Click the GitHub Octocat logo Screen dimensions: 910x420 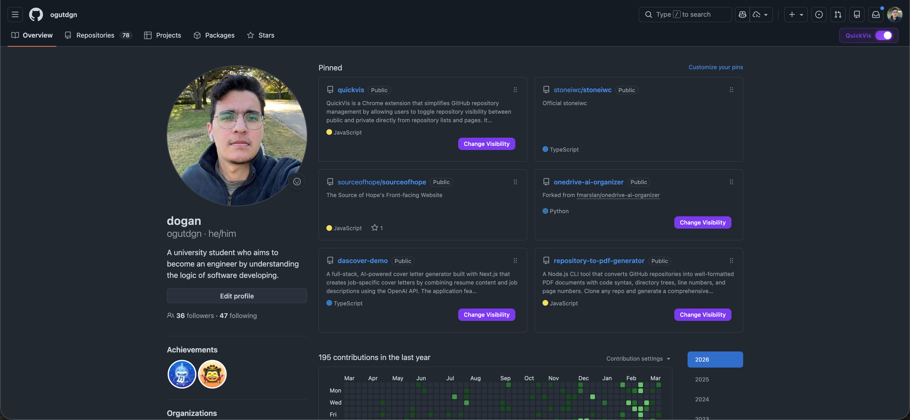(x=36, y=15)
